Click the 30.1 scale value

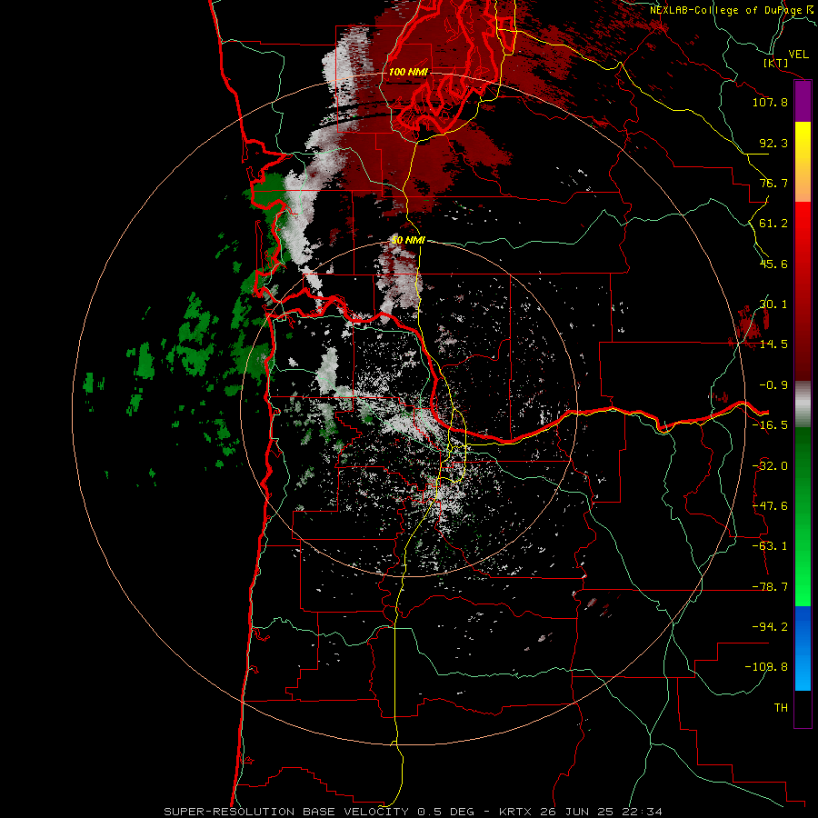[773, 304]
